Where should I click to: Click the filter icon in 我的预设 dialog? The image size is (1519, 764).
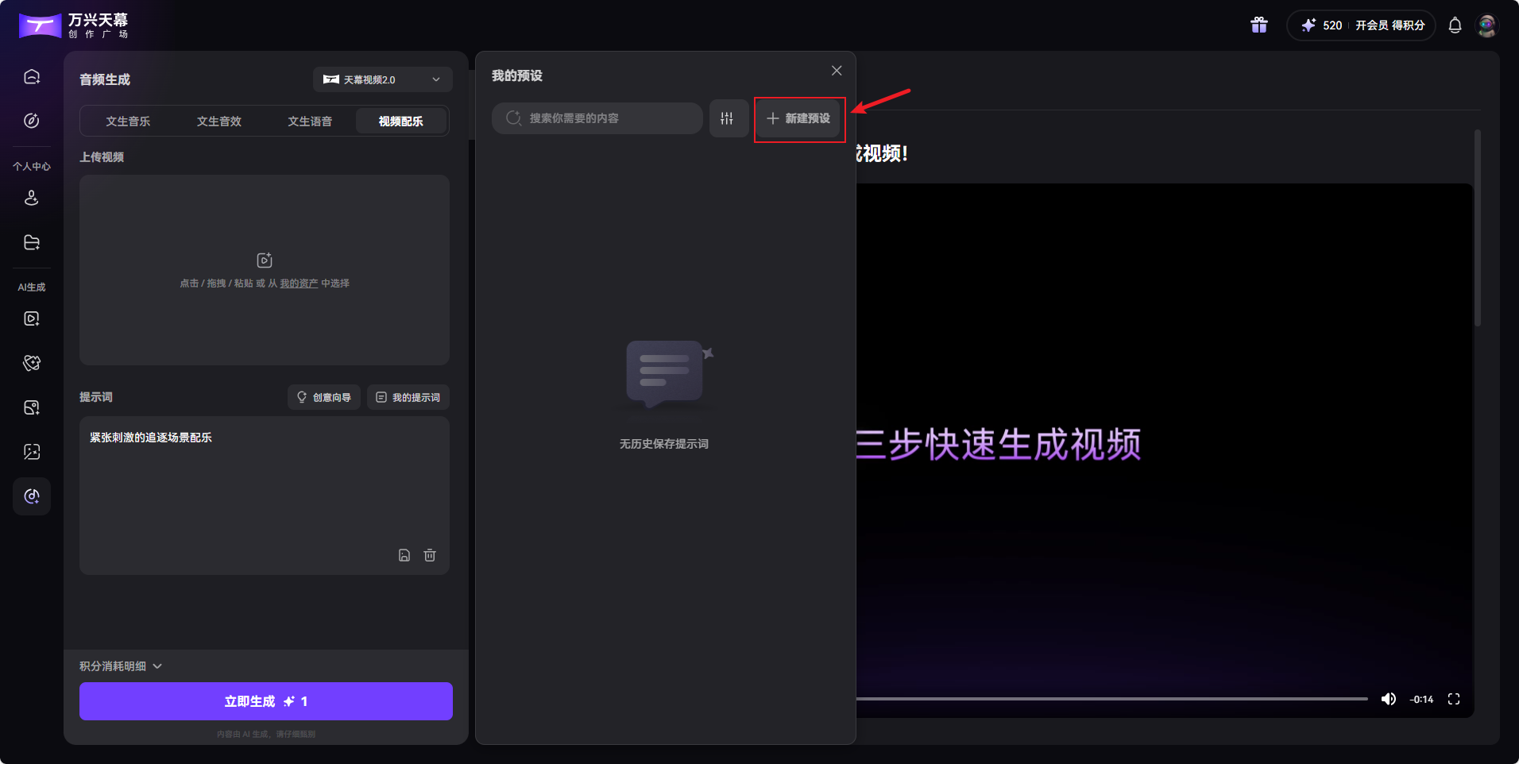coord(728,118)
